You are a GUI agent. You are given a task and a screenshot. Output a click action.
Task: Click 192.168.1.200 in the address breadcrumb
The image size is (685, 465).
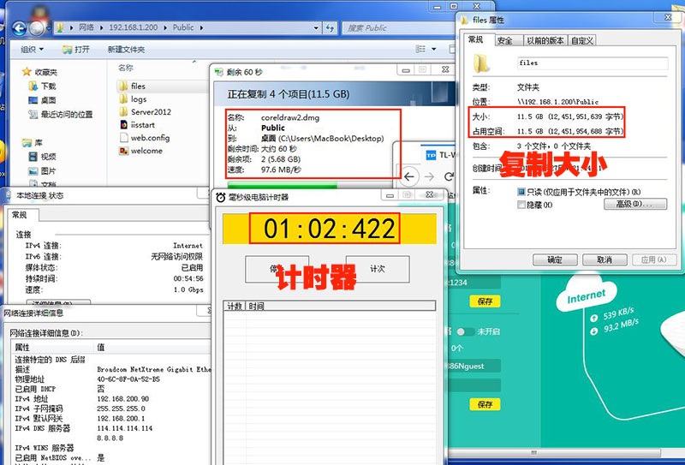click(134, 27)
